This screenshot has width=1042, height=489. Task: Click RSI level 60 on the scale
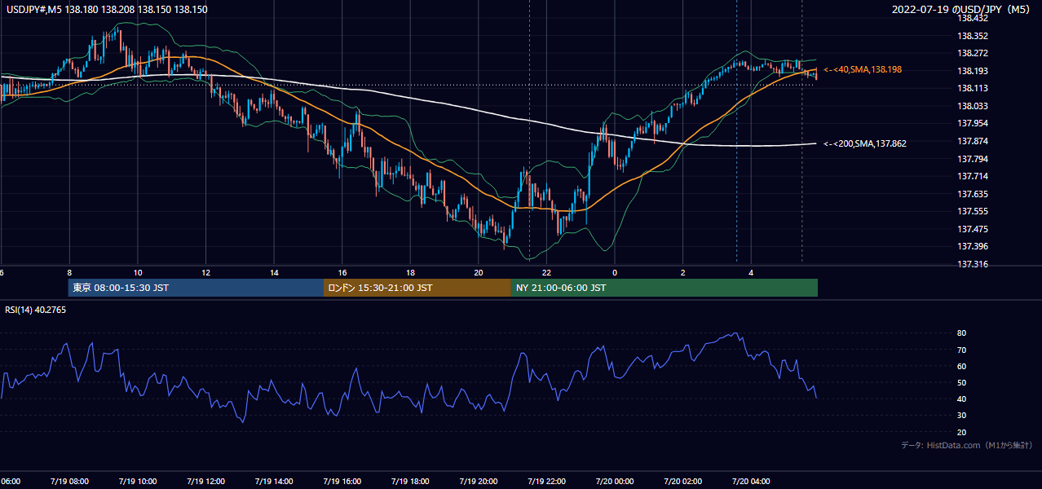pyautogui.click(x=962, y=366)
